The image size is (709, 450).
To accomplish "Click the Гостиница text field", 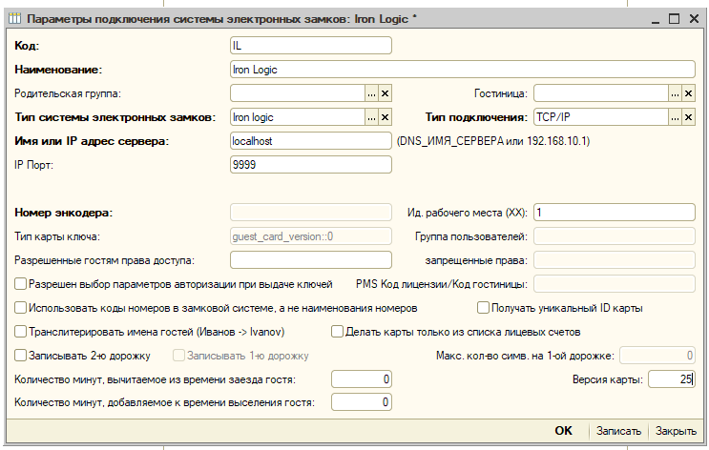I will (x=601, y=93).
